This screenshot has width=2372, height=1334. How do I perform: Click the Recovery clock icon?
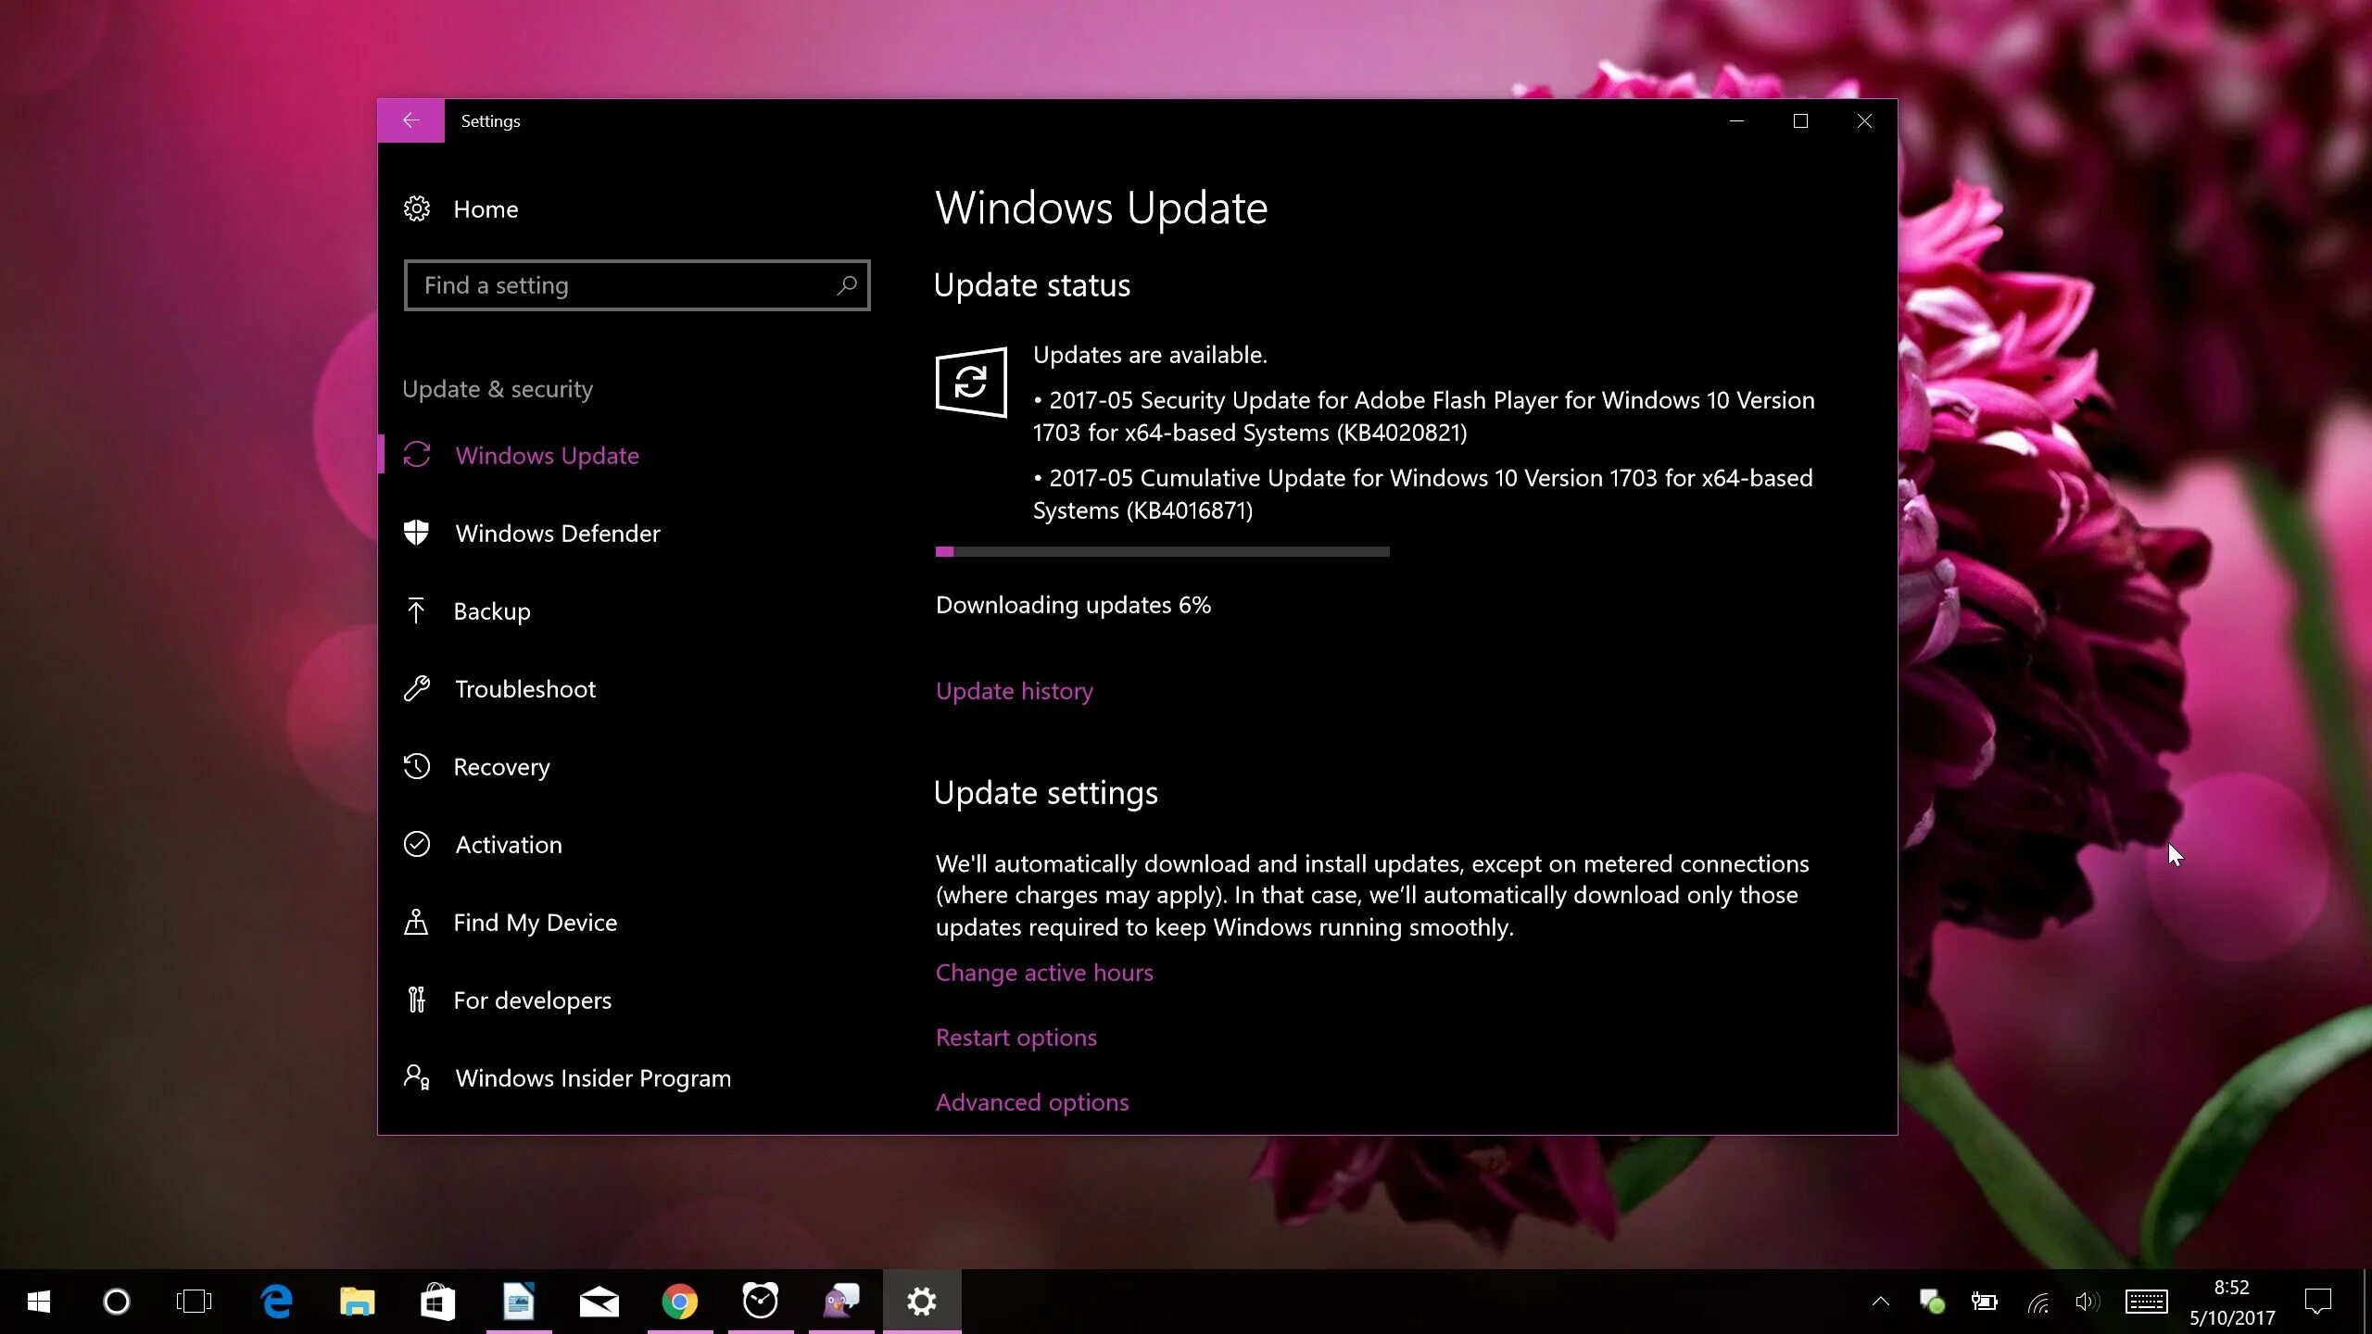click(417, 766)
